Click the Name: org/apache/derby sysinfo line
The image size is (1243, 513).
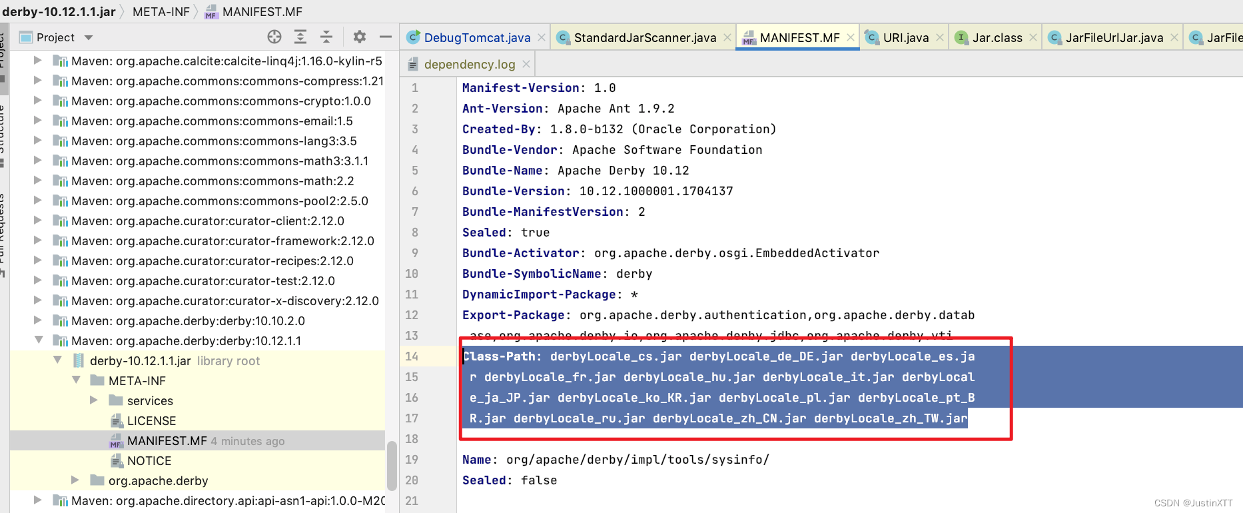pos(616,460)
